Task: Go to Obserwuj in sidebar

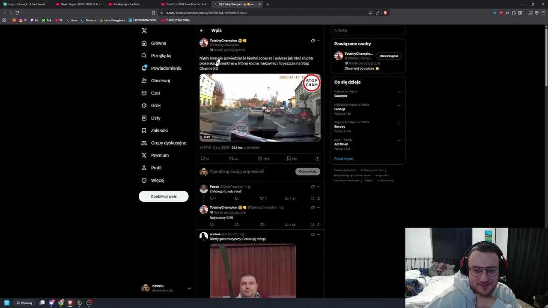Action: pyautogui.click(x=156, y=80)
